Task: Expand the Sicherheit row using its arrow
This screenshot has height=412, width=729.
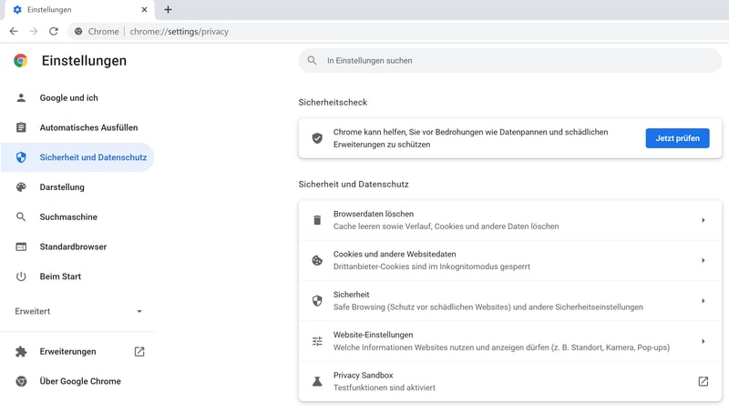Action: click(703, 301)
